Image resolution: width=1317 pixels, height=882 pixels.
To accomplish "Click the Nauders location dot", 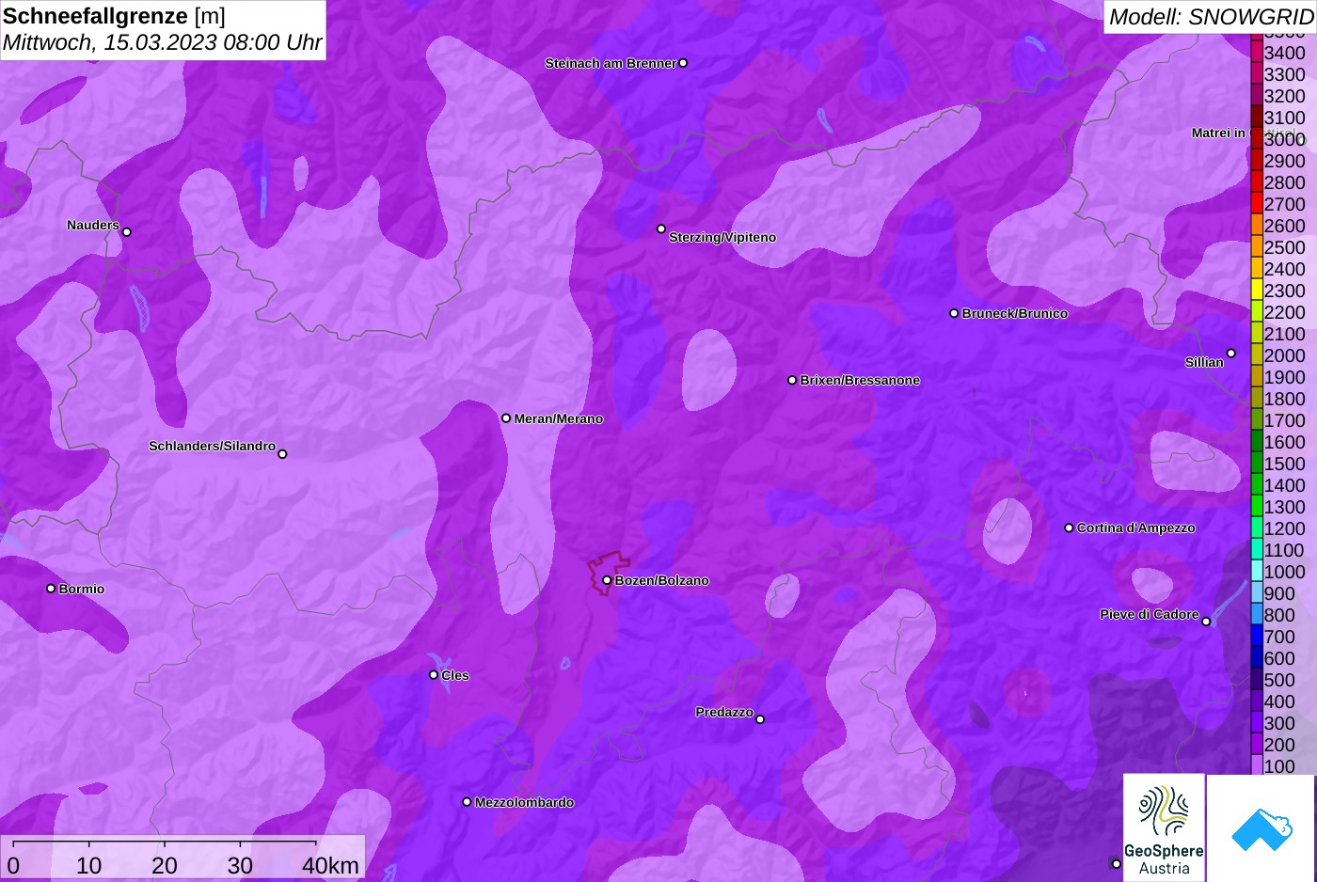I will tap(127, 232).
